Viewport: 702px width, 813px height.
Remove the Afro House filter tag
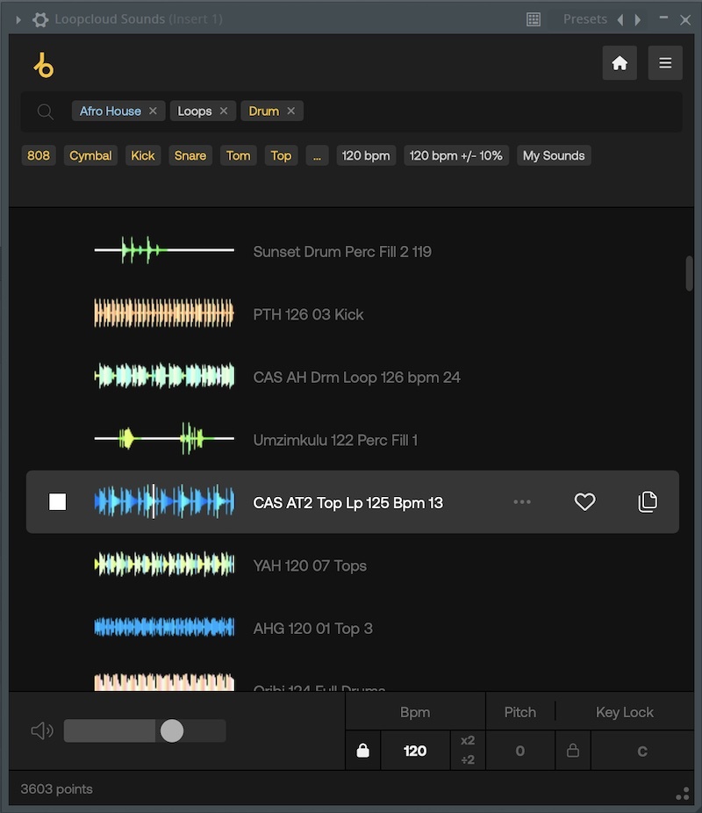(x=153, y=112)
